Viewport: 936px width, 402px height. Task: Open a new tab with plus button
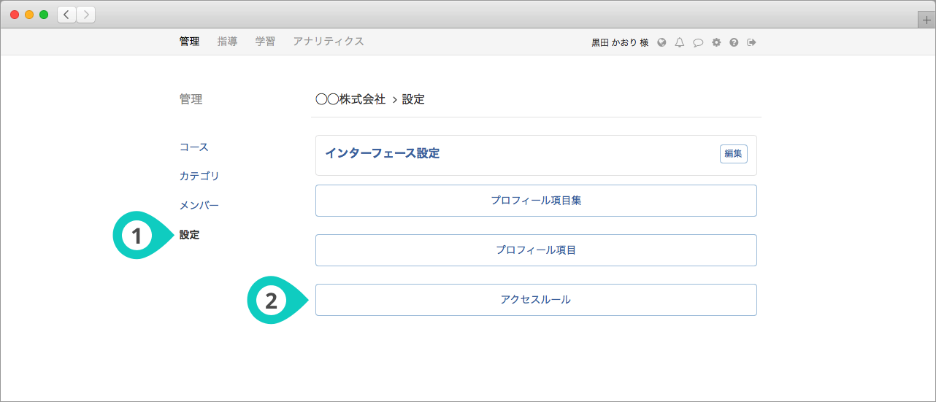[927, 20]
